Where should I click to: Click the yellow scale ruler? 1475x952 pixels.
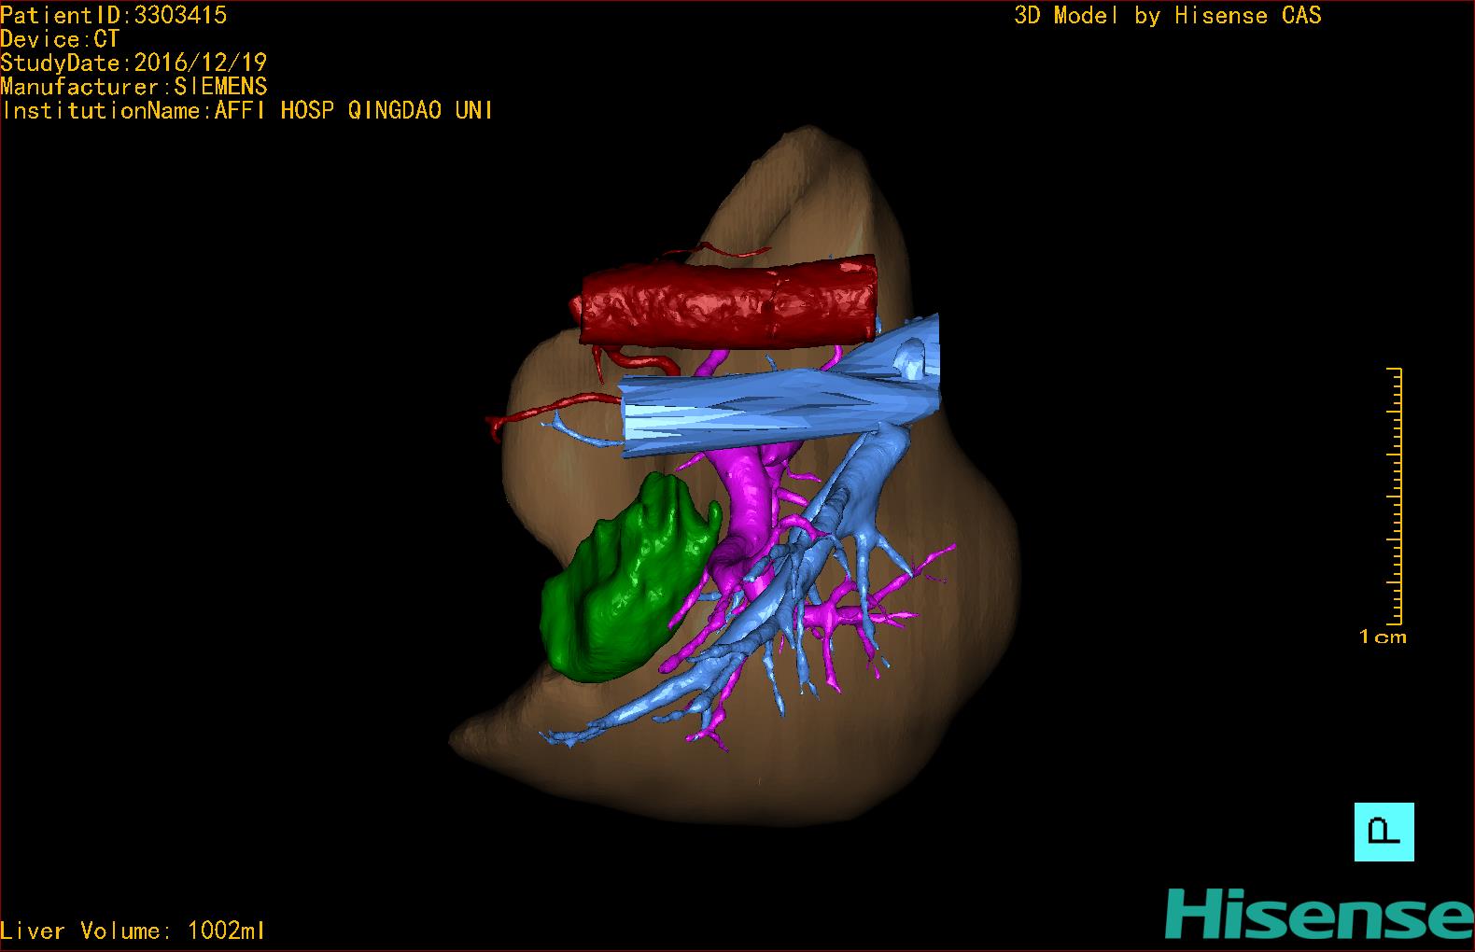tap(1395, 497)
